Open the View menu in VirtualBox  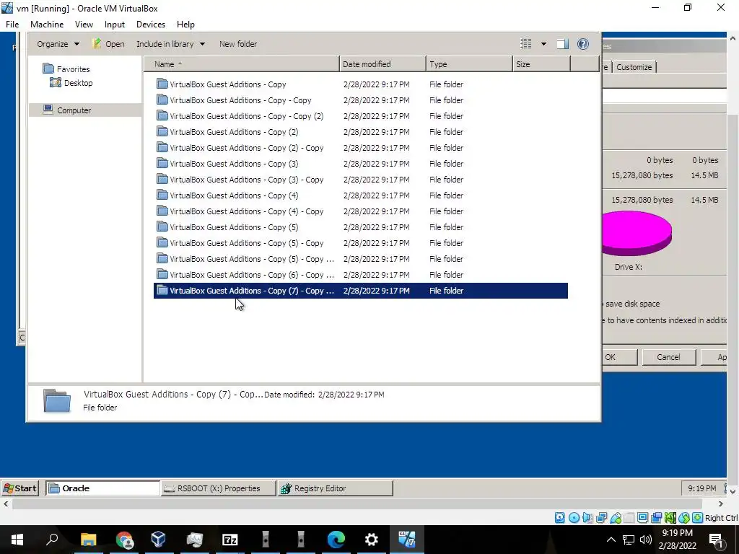click(84, 25)
